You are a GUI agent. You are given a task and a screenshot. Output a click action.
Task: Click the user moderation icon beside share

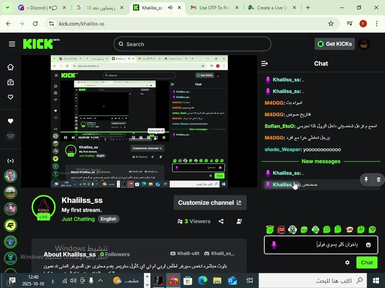(x=239, y=221)
